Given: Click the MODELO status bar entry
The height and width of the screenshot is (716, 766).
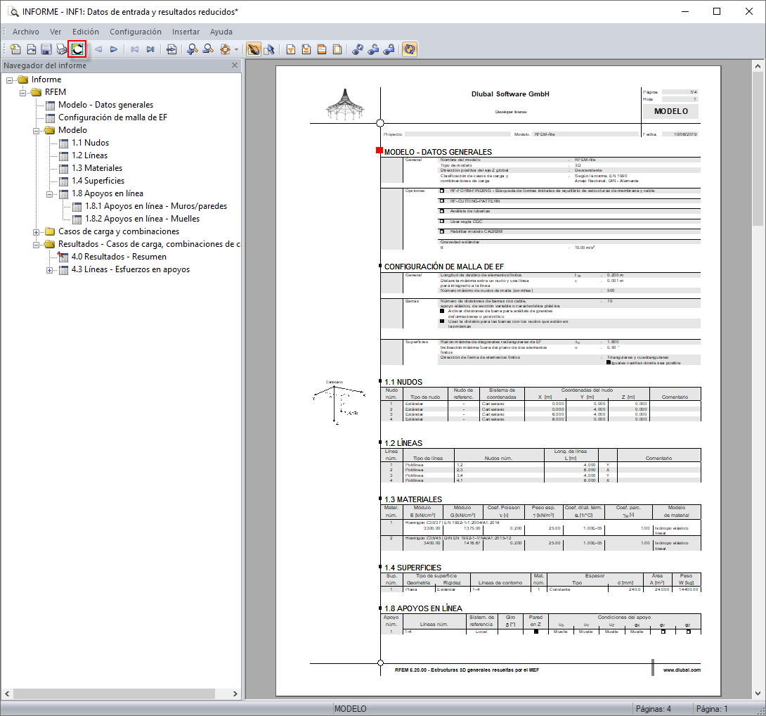Looking at the screenshot, I should (x=350, y=709).
